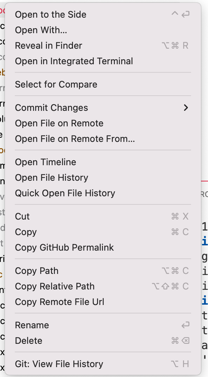Copy the GitHub Permalink
The width and height of the screenshot is (208, 377).
(x=64, y=247)
